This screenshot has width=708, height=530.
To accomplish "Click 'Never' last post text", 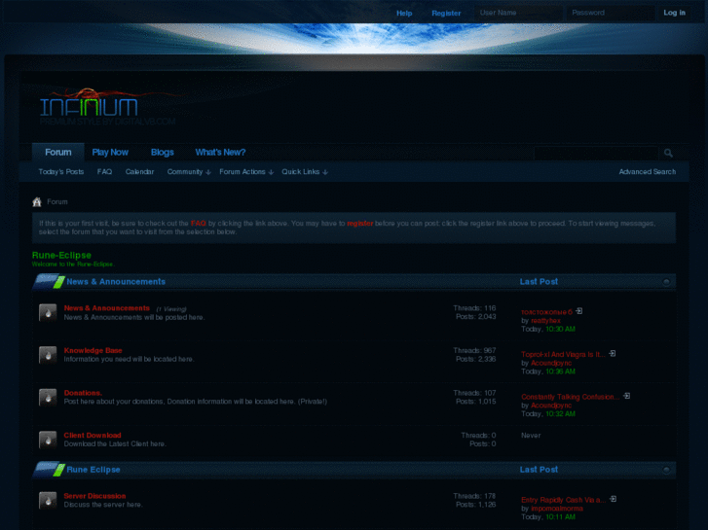I will [531, 436].
